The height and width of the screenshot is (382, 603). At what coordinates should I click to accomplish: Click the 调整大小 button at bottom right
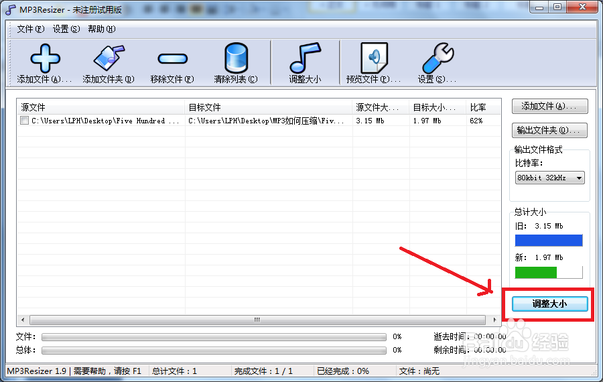click(549, 304)
